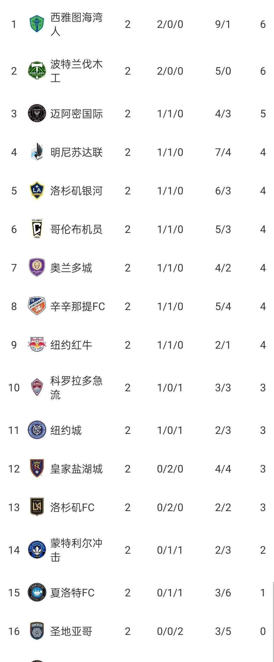Click the Colorado Rapids crest
Image resolution: width=274 pixels, height=662 pixels.
pos(37,387)
